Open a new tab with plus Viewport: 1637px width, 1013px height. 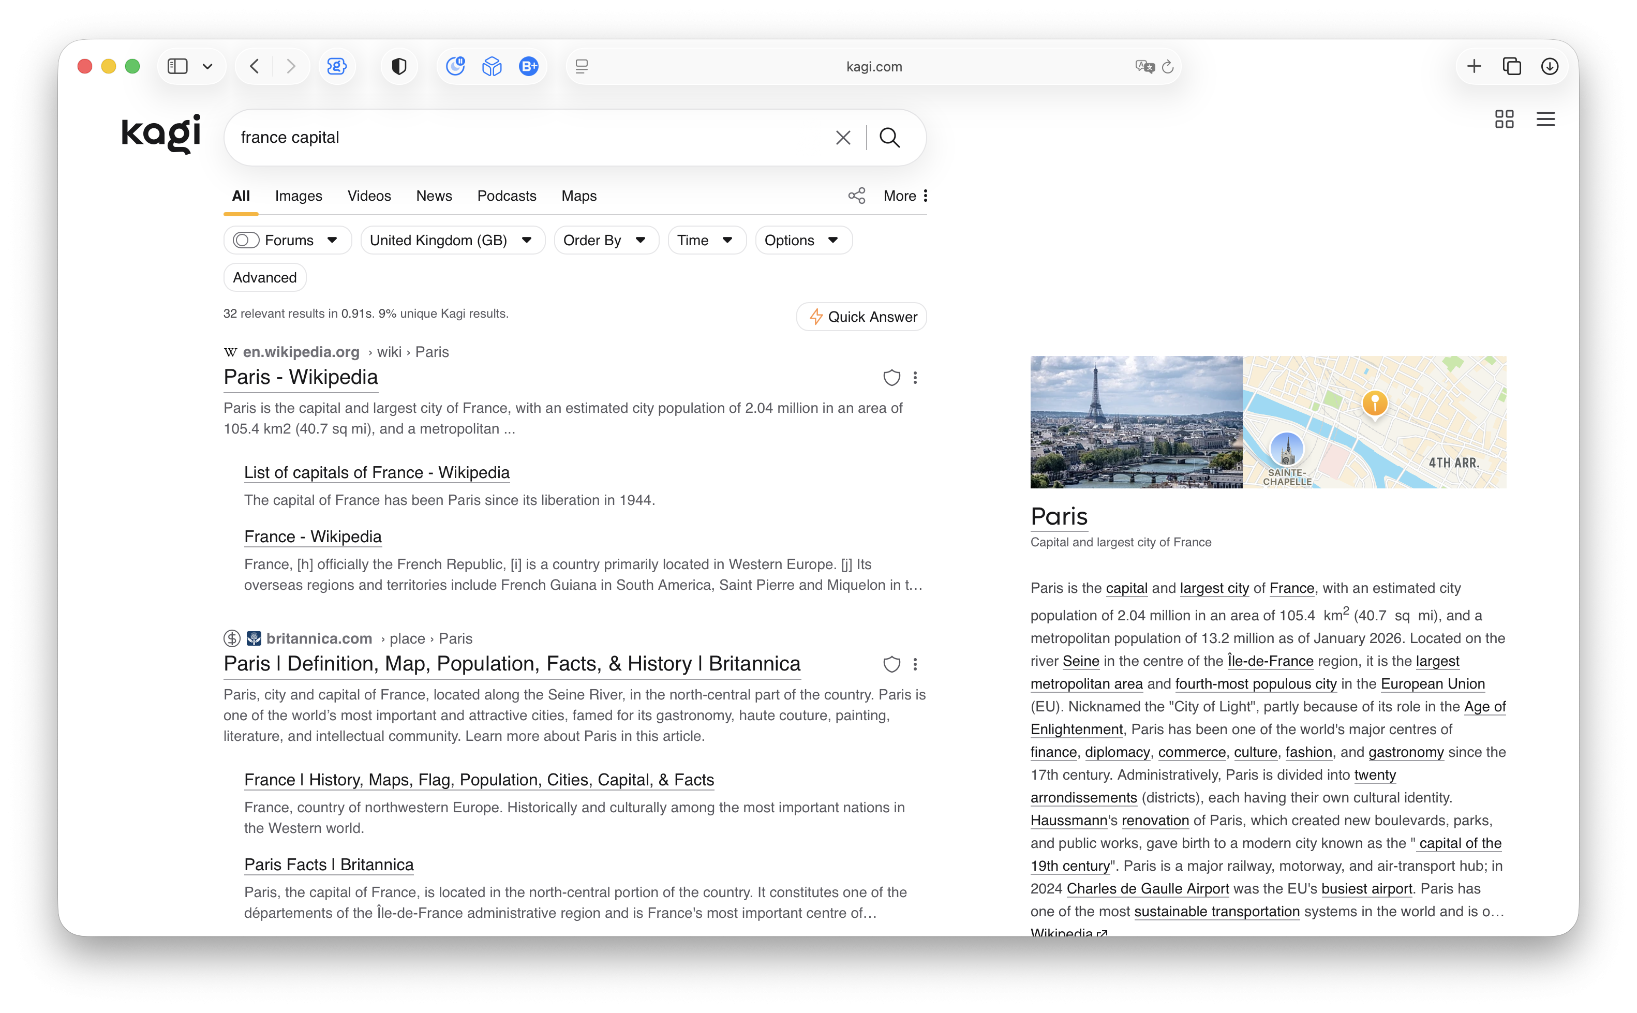(x=1474, y=66)
